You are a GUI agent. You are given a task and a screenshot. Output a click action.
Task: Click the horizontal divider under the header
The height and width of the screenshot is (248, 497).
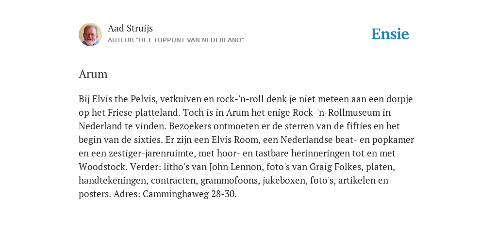click(x=248, y=55)
